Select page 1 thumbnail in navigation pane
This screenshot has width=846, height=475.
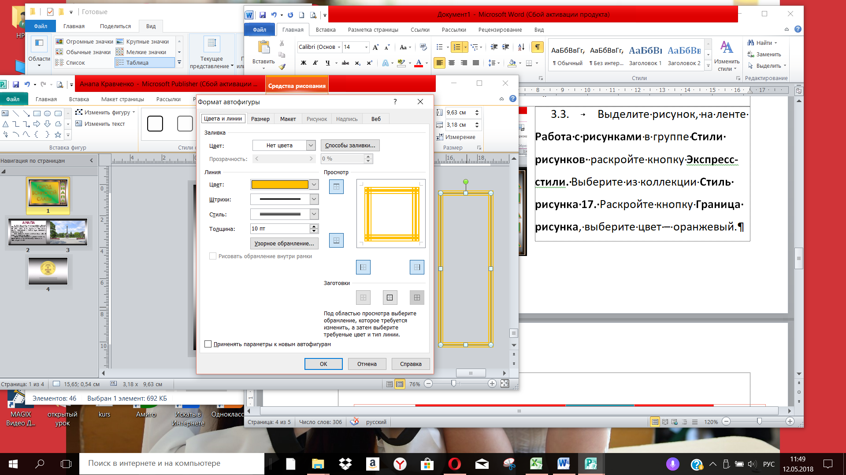(x=48, y=193)
